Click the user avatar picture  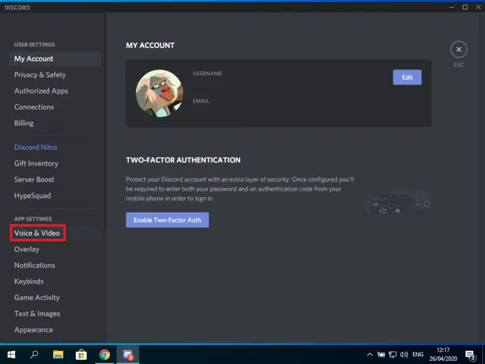point(160,93)
